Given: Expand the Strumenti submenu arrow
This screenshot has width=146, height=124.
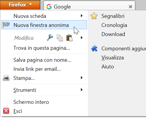Looking at the screenshot, I should 82,90.
